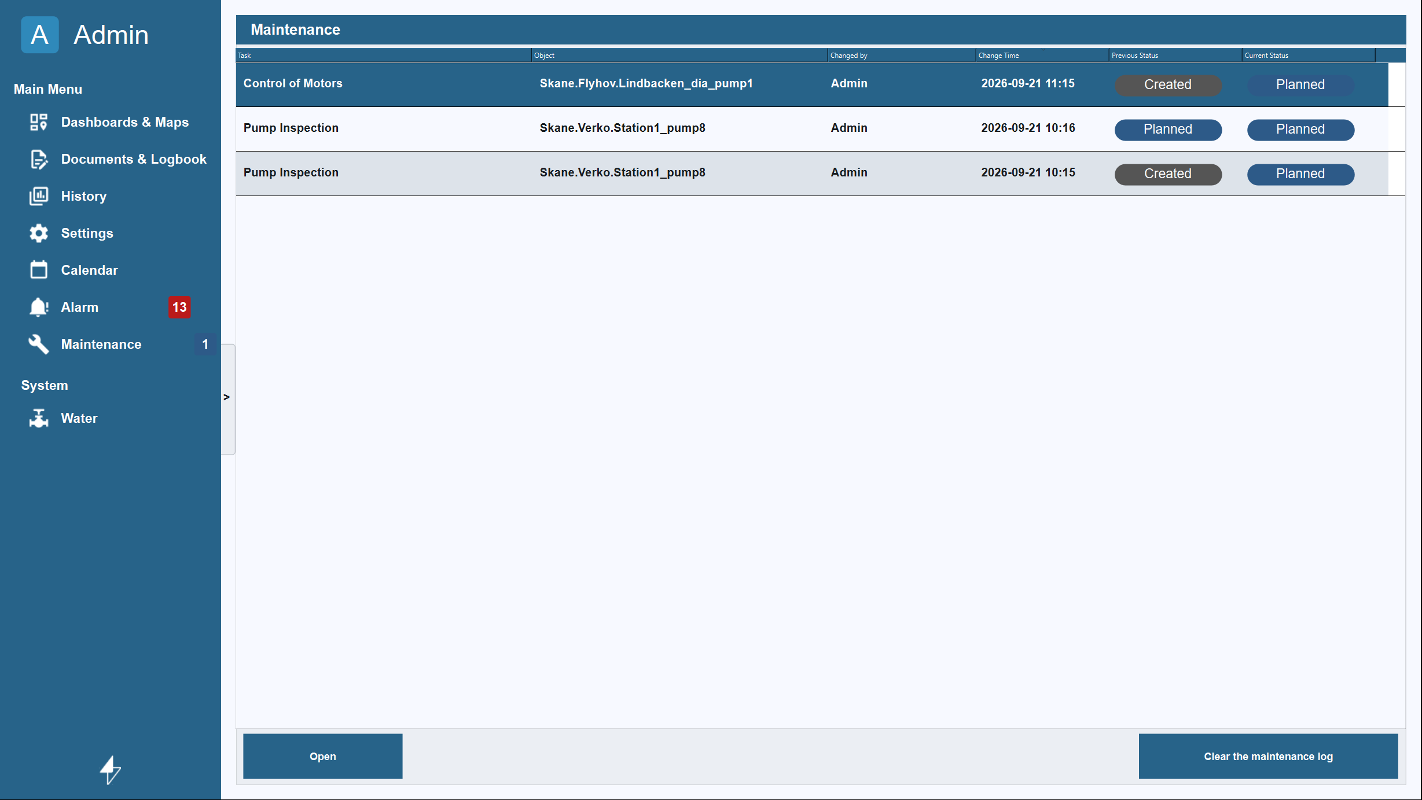Image resolution: width=1422 pixels, height=800 pixels.
Task: Open Alarm menu item
Action: (80, 307)
